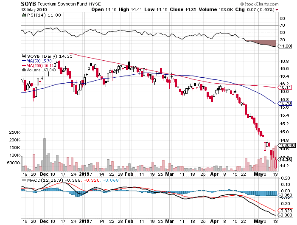297x225 pixels.
Task: Click the Volume 163.0K header value
Action: point(216,9)
